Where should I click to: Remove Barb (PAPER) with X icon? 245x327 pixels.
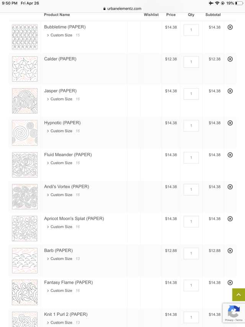230,251
